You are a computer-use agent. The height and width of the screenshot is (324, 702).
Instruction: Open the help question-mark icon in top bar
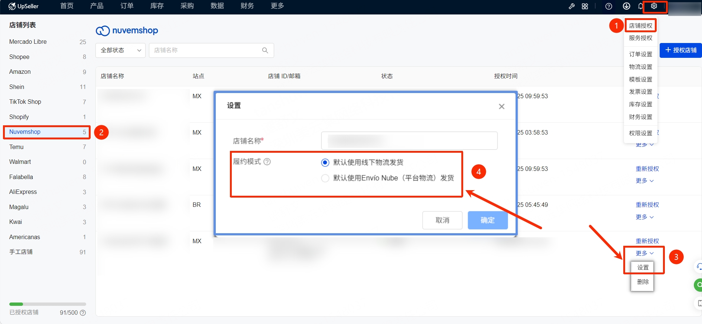(x=609, y=6)
